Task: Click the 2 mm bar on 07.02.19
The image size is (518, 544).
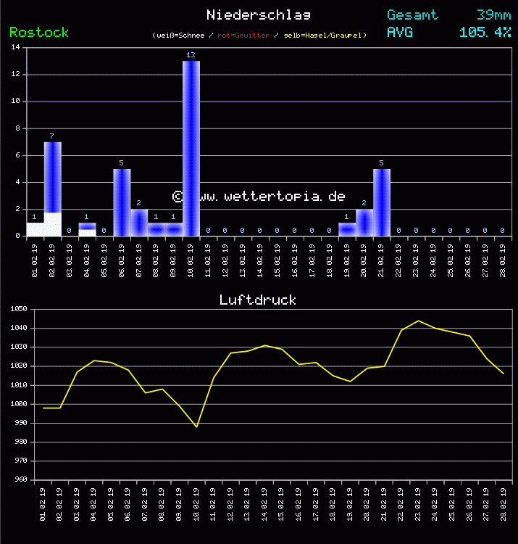Action: (139, 223)
